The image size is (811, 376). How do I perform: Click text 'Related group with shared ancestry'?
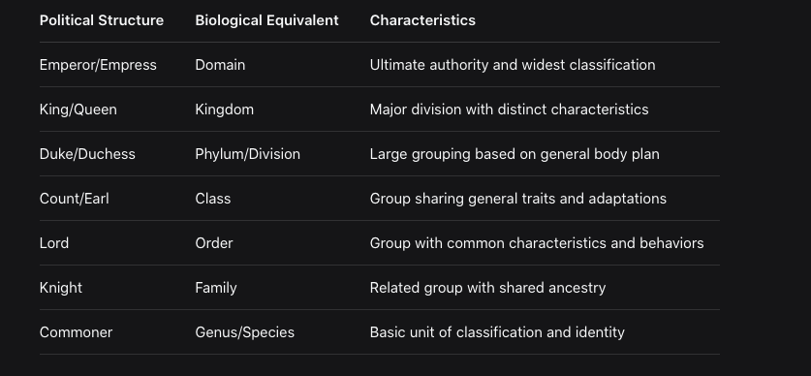(487, 288)
